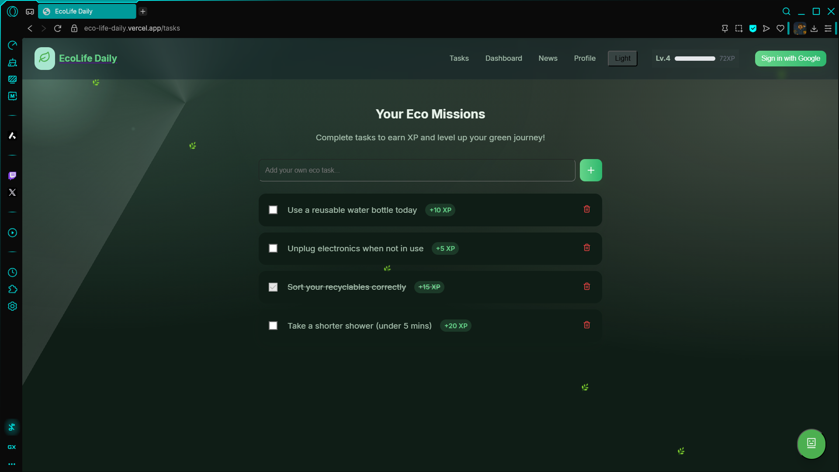
Task: Delete the reusable water bottle task
Action: [586, 209]
